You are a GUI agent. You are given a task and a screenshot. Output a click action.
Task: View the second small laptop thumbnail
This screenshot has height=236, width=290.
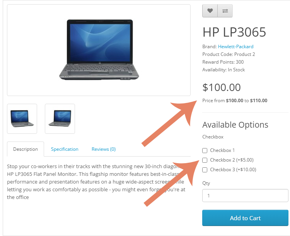pyautogui.click(x=60, y=119)
